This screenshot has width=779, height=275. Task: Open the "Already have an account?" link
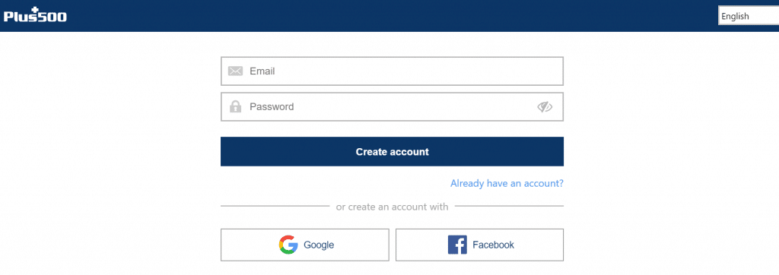tap(507, 183)
